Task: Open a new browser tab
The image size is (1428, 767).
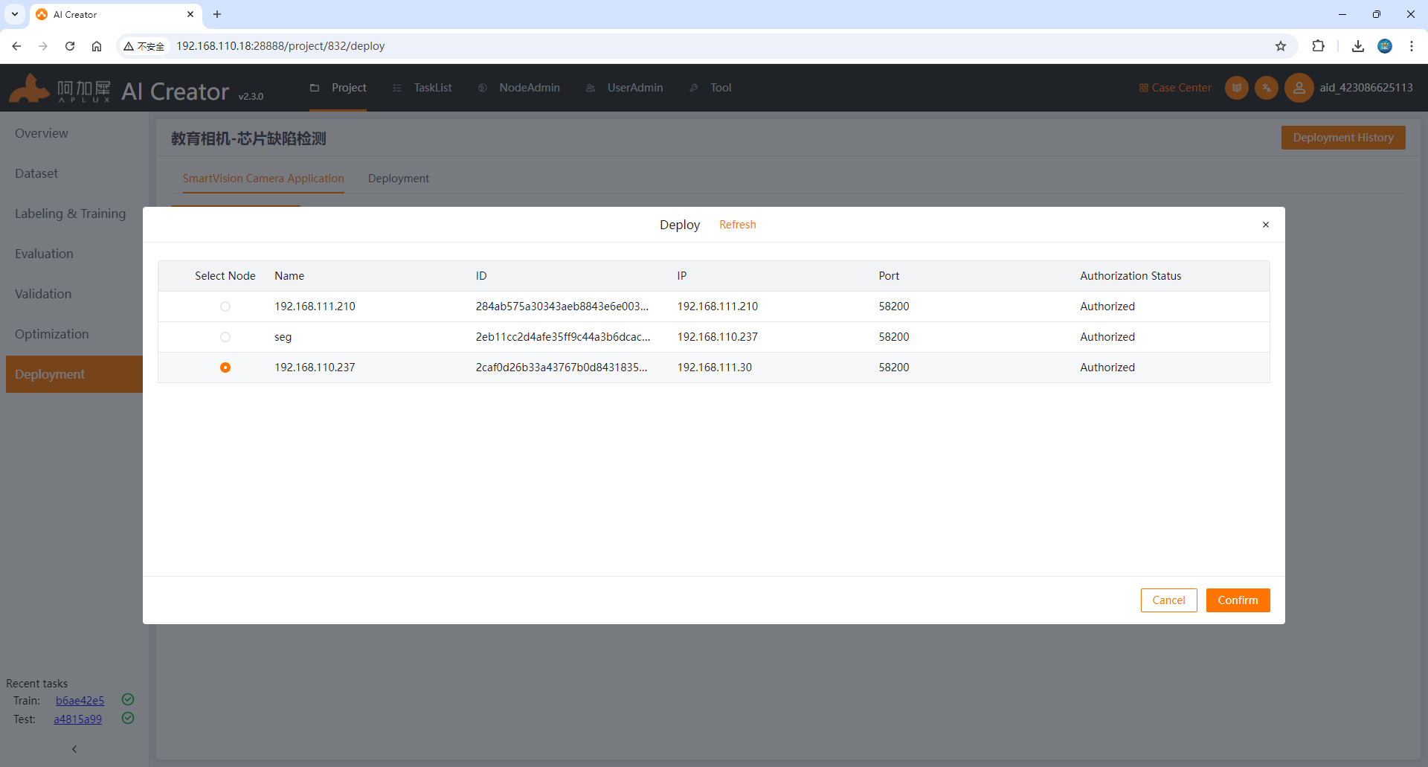Action: tap(217, 14)
